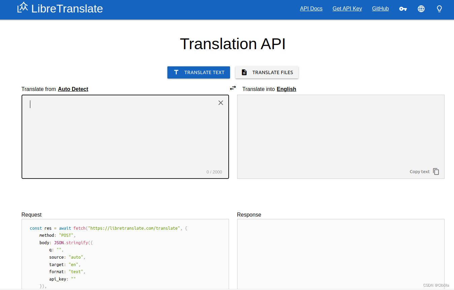Image resolution: width=454 pixels, height=290 pixels.
Task: Click the 'body: JSON.stringify({' code line
Action: point(66,243)
